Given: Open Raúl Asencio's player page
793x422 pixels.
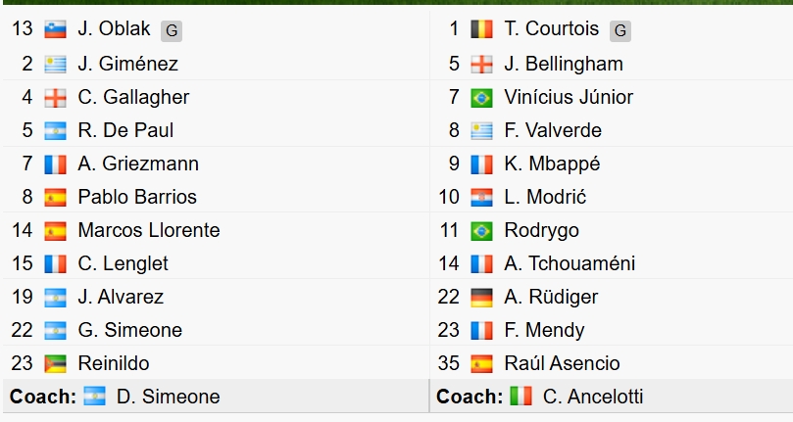Looking at the screenshot, I should click(x=562, y=363).
